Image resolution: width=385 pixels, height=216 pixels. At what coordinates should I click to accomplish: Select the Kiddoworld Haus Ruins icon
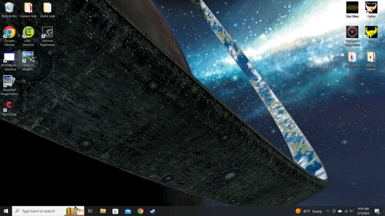click(352, 36)
